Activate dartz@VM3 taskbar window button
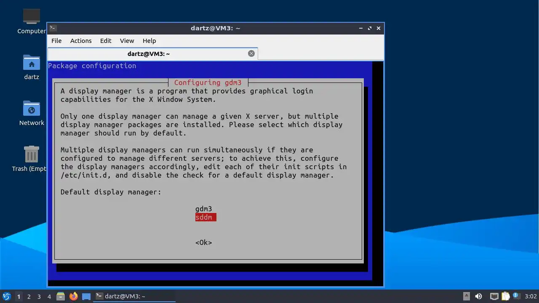The height and width of the screenshot is (303, 539). click(134, 296)
